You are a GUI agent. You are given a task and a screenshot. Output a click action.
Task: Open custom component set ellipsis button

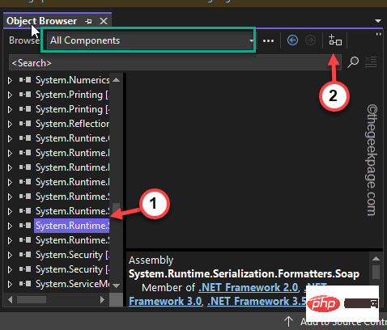(x=268, y=40)
